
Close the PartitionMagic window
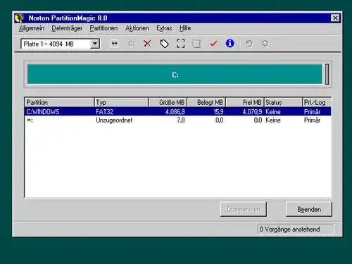[335, 18]
